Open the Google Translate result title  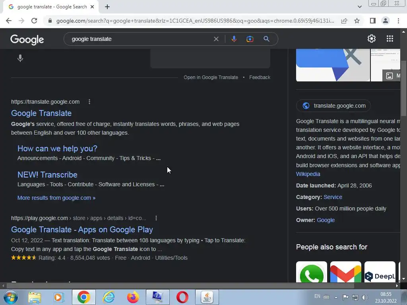41,113
